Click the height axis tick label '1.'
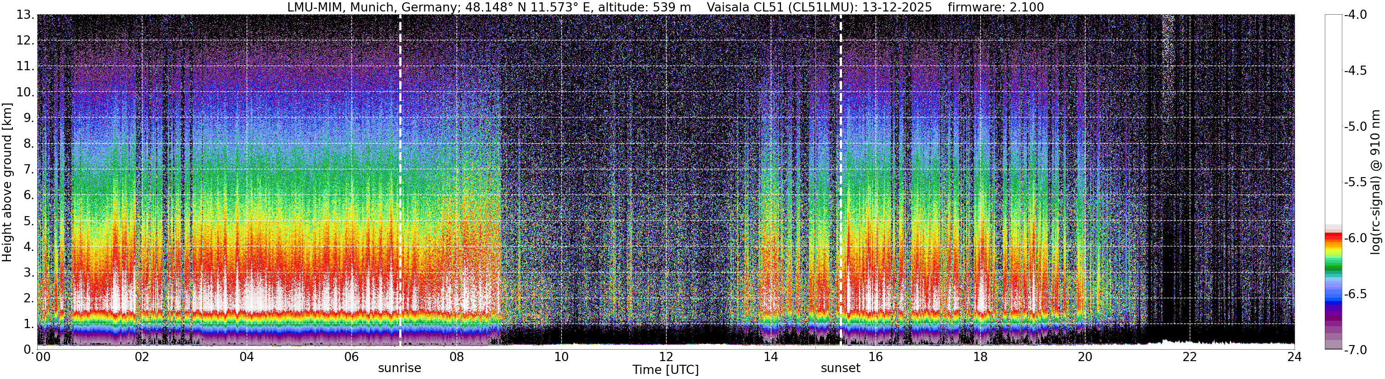The height and width of the screenshot is (379, 1385). (x=29, y=324)
